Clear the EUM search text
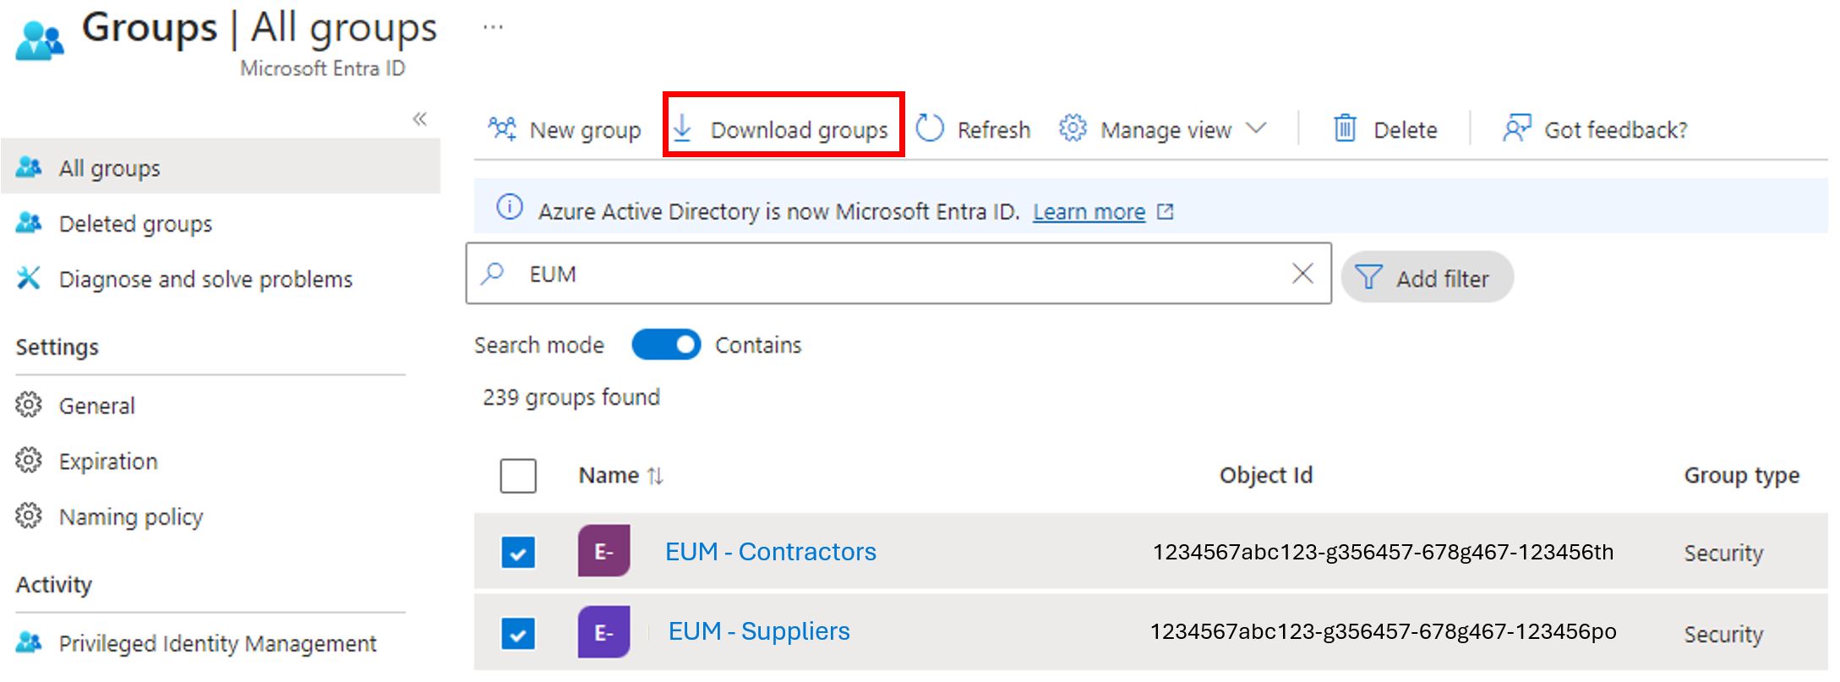 [x=1302, y=273]
